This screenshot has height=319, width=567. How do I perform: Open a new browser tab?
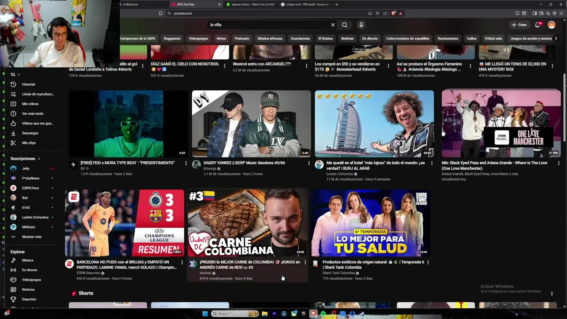[x=336, y=4]
